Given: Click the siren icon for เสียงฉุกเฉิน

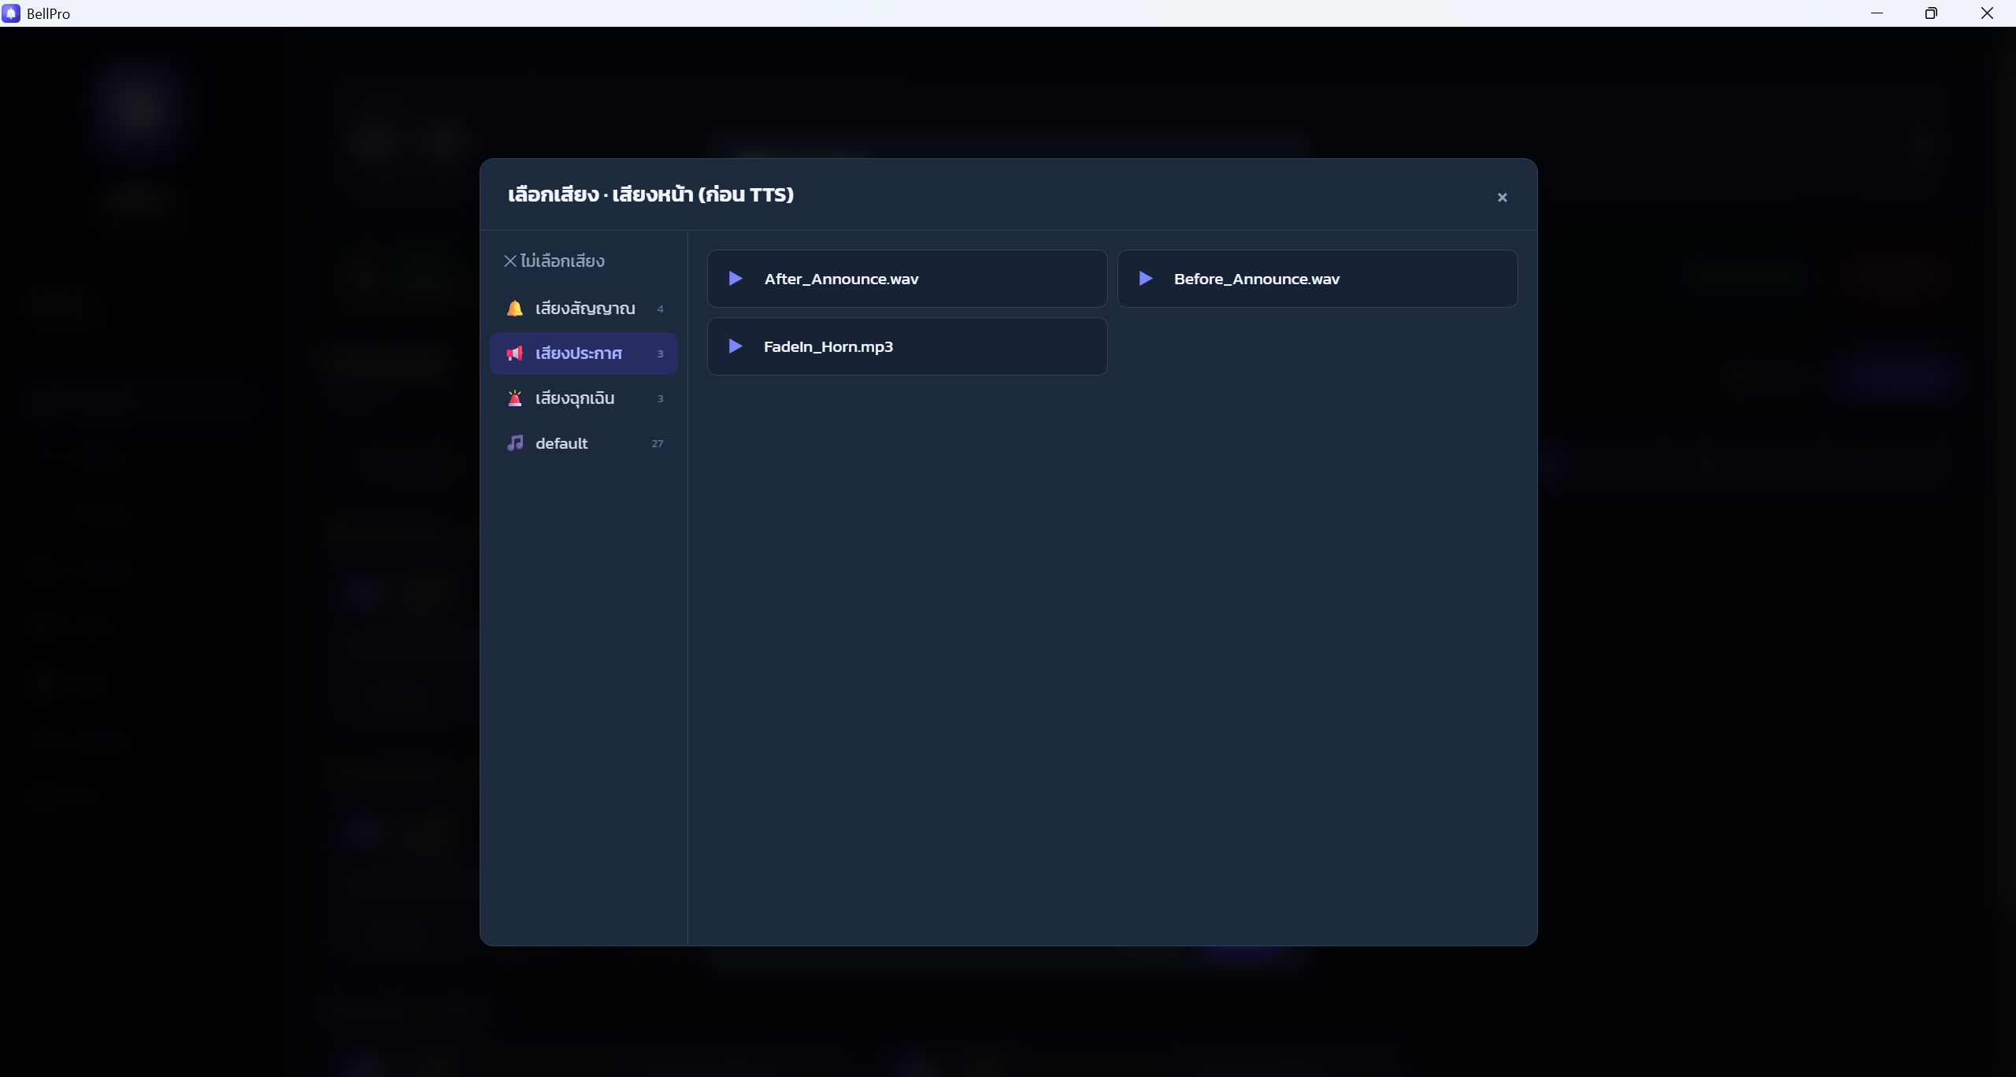Looking at the screenshot, I should (515, 398).
